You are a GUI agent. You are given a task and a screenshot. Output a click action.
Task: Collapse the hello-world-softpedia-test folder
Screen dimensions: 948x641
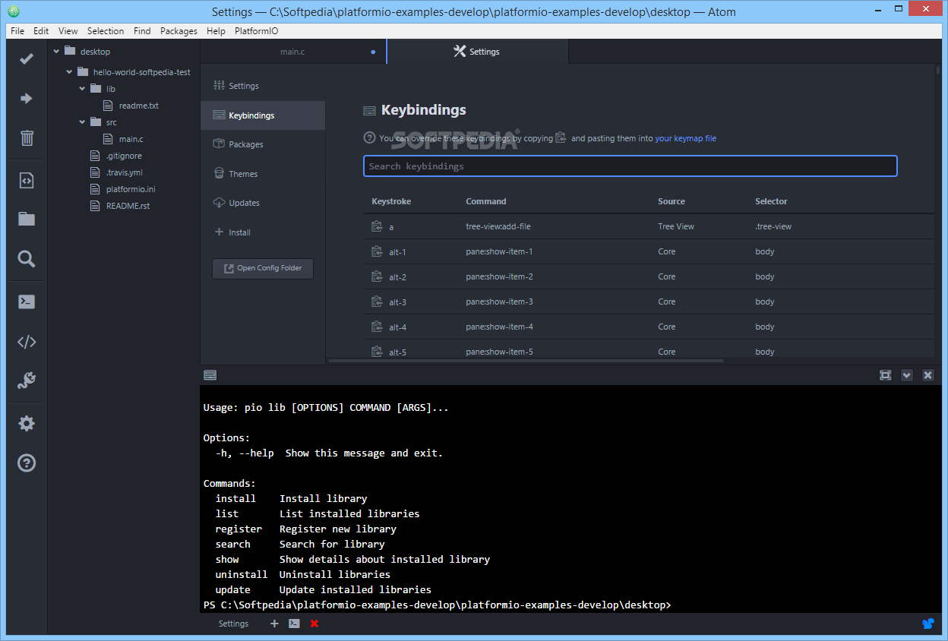[69, 72]
